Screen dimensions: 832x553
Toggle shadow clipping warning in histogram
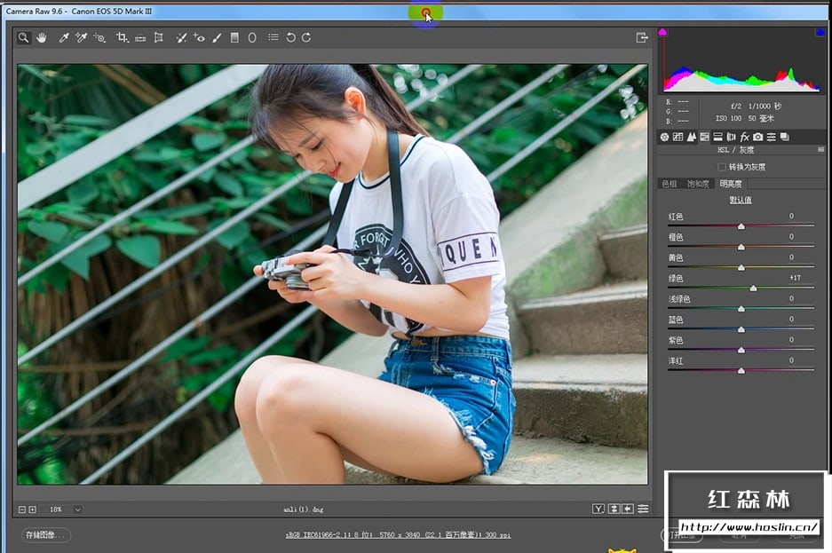coord(662,32)
